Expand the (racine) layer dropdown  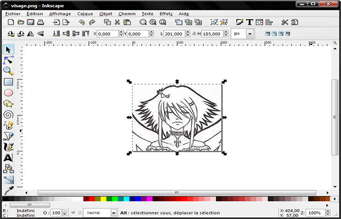tap(114, 213)
